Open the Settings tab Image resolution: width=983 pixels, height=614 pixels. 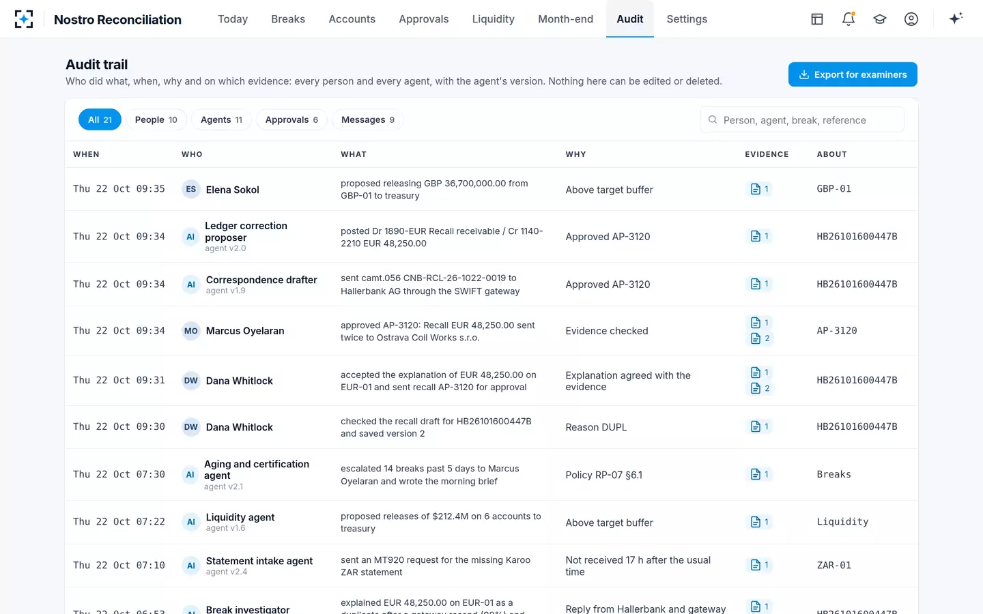687,19
